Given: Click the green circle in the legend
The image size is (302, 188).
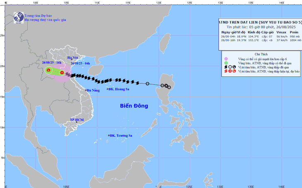Looking at the screenshot, I should pos(226,63).
